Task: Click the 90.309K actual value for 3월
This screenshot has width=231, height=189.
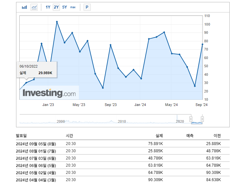Action: click(155, 180)
